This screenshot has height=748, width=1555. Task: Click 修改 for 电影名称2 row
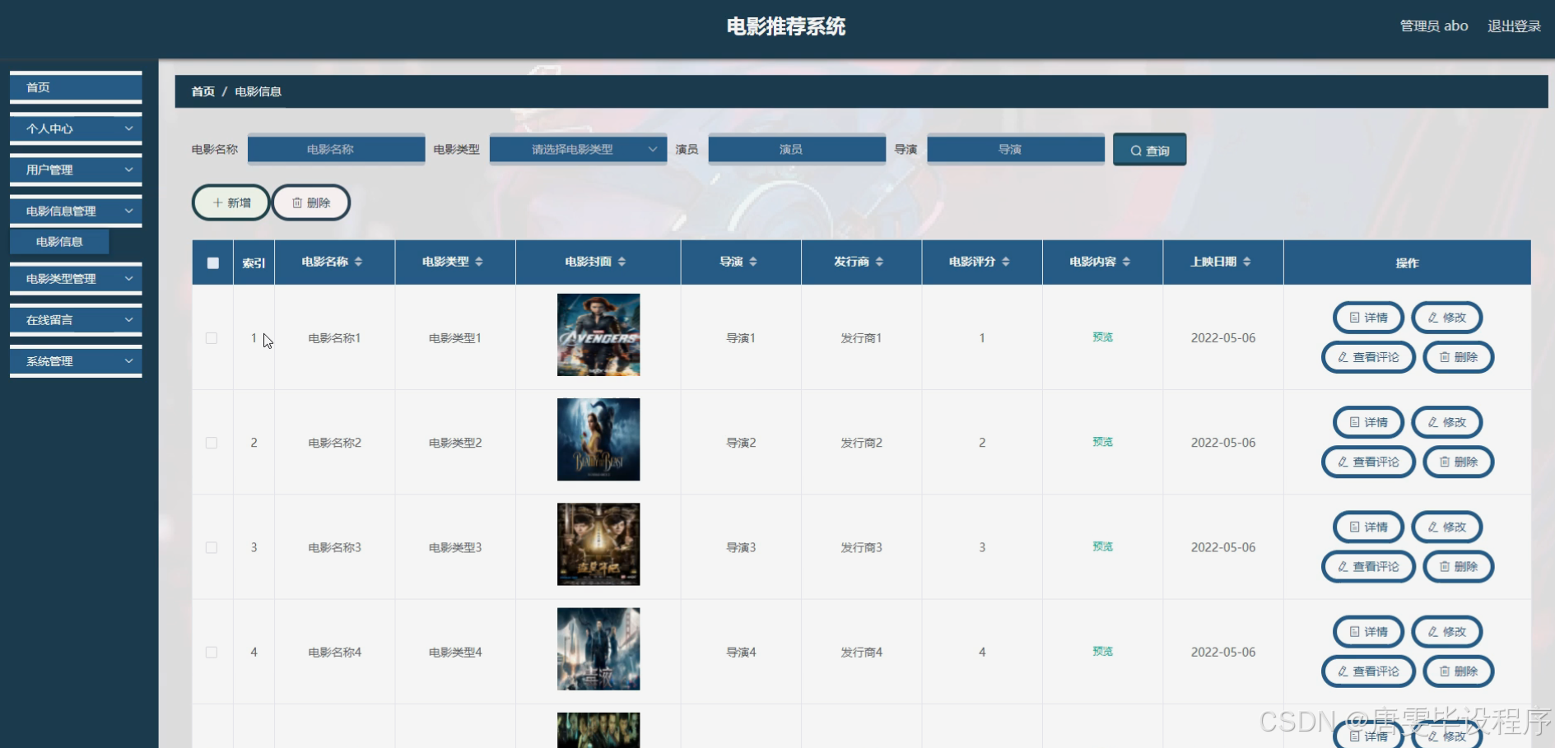tap(1447, 422)
